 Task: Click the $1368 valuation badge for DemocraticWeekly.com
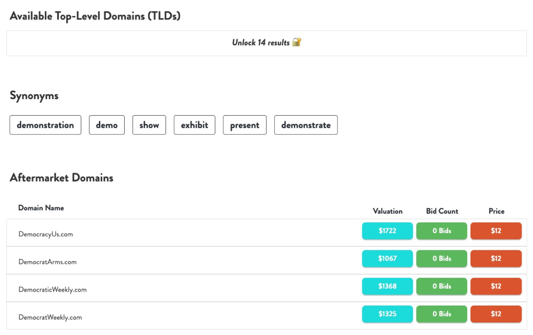coord(387,287)
